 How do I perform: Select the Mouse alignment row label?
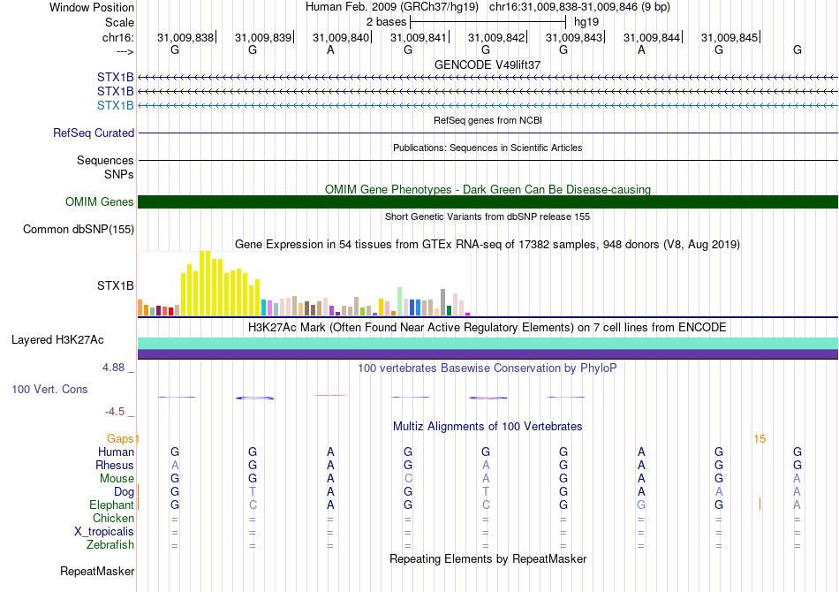(117, 479)
